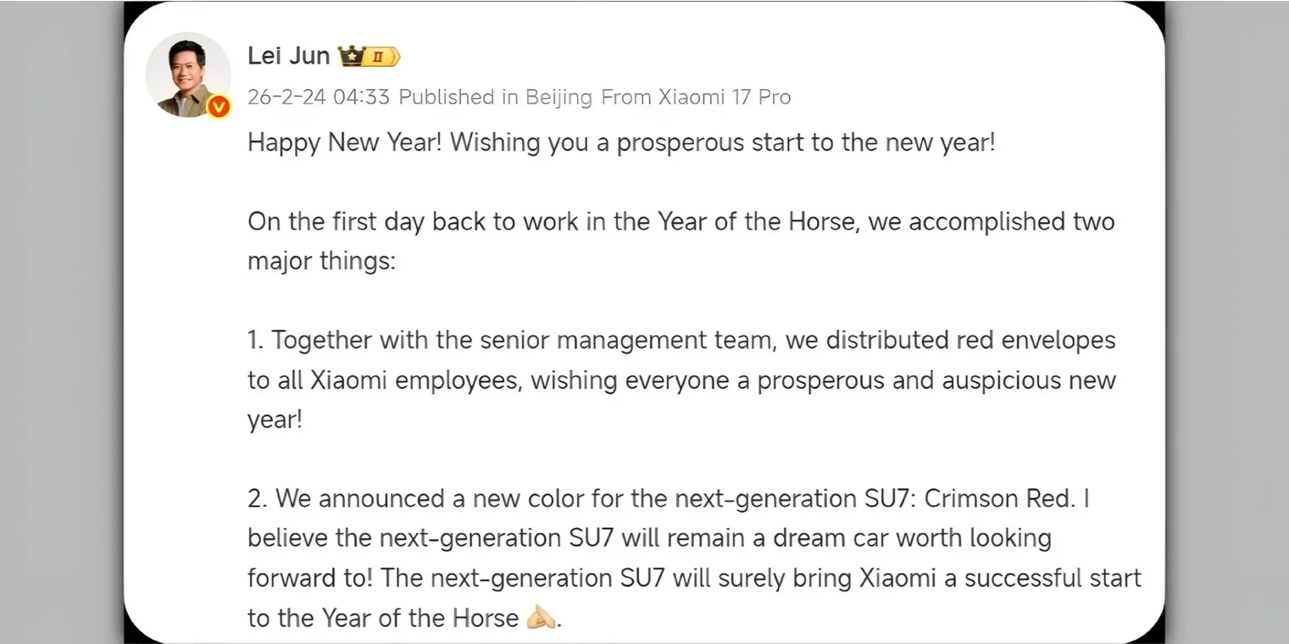Click the orange verified V badge

(x=219, y=107)
